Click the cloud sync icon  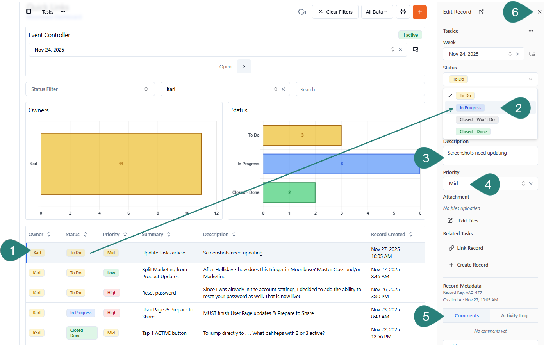302,12
